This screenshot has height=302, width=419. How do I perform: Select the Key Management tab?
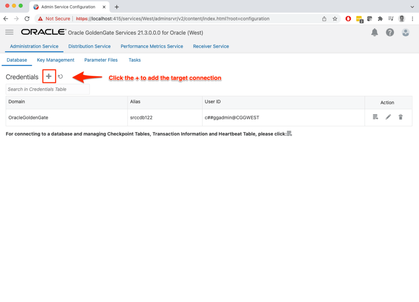click(x=56, y=60)
